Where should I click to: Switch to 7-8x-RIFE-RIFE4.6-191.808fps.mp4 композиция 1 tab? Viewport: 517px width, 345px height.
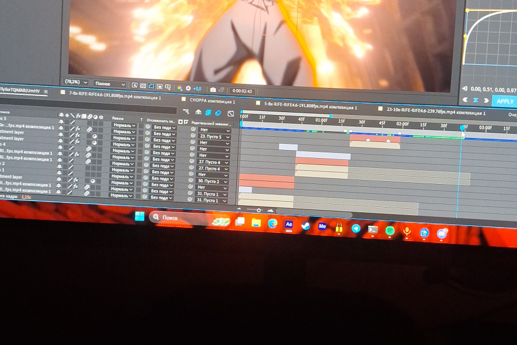pyautogui.click(x=115, y=95)
